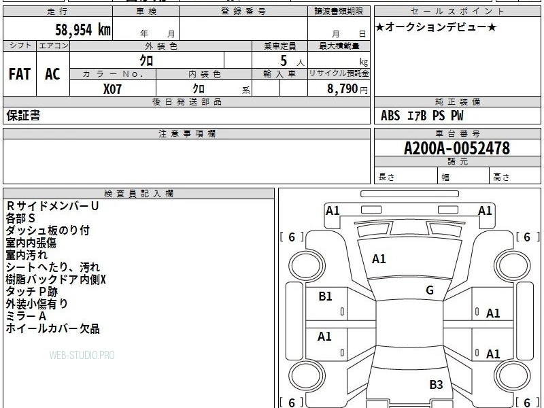This screenshot has height=408, width=544.
Task: Select the FAT transmission value
Action: tap(20, 74)
